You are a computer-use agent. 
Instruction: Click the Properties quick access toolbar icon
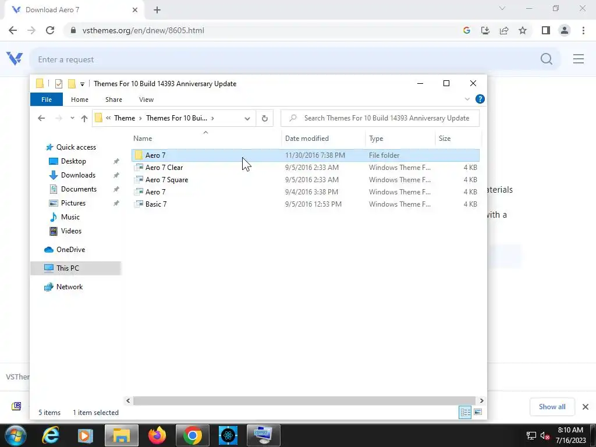point(59,84)
